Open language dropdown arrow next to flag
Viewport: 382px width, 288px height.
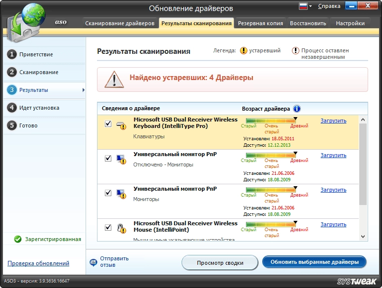click(310, 6)
